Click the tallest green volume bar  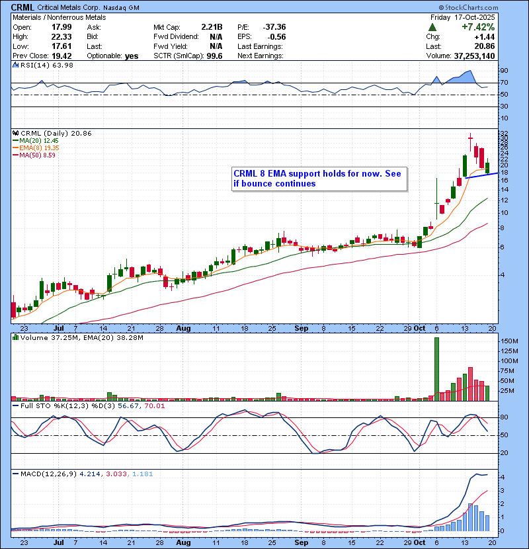(x=436, y=369)
